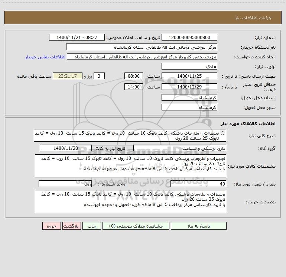Viewport: 286px width, 277px height.
Task: Click the label 'نام دستگاه خریدار:'
Action: 258,47
